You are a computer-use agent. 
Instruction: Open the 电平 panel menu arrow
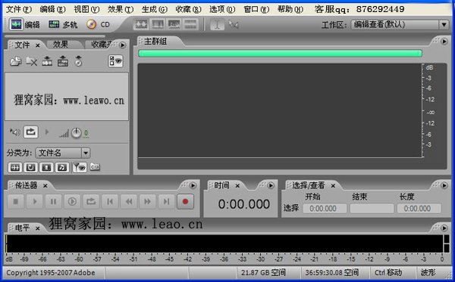pyautogui.click(x=444, y=228)
